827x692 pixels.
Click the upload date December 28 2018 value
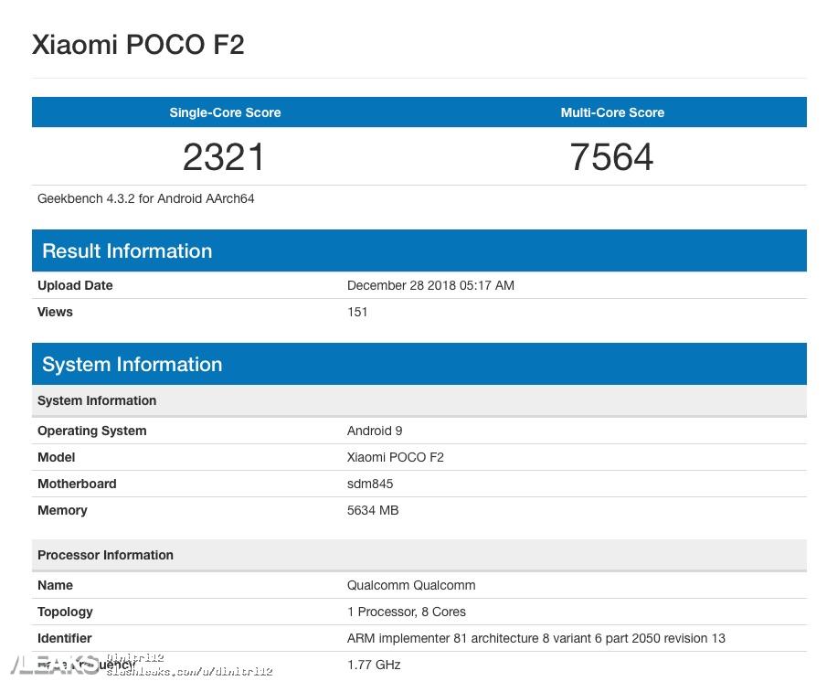point(430,285)
